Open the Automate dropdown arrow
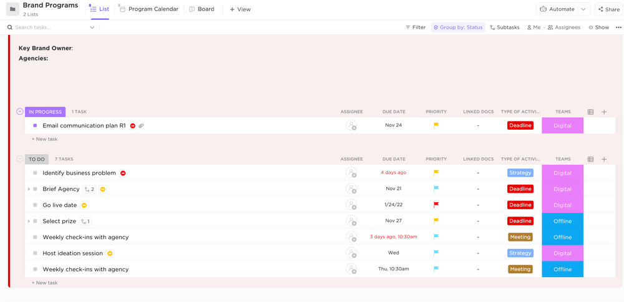624x302 pixels. [x=583, y=9]
